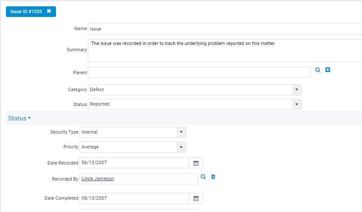This screenshot has width=362, height=212.
Task: Open the Priority dropdown
Action: pos(181,147)
